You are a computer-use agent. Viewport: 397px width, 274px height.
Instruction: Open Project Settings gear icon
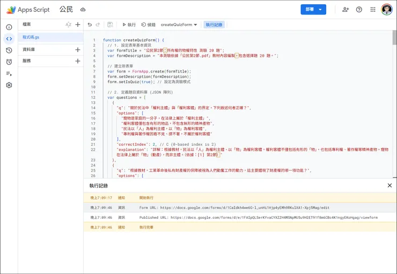pos(9,85)
